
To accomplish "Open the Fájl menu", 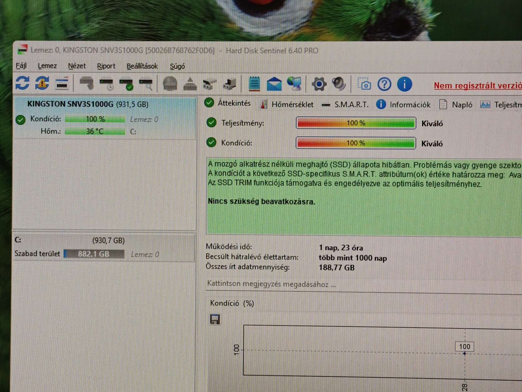I will tap(21, 66).
